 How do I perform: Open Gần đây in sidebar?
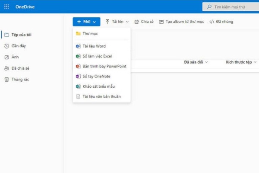(18, 46)
